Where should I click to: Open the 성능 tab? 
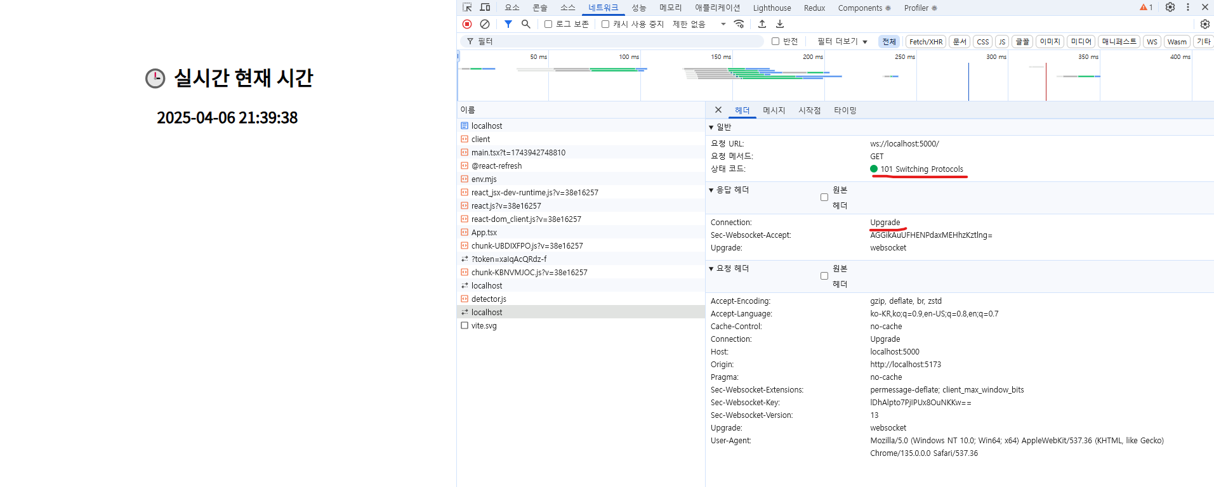639,8
